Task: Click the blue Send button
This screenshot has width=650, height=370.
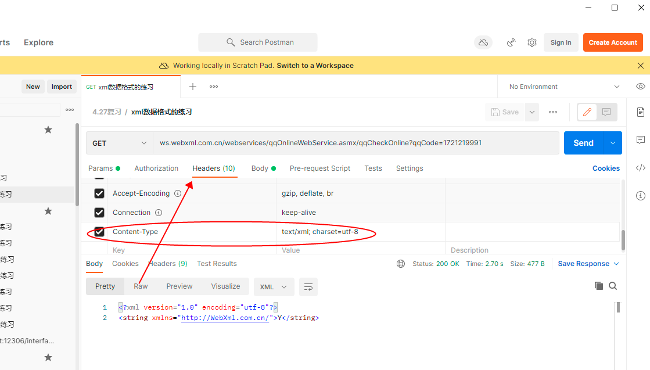Action: (584, 143)
